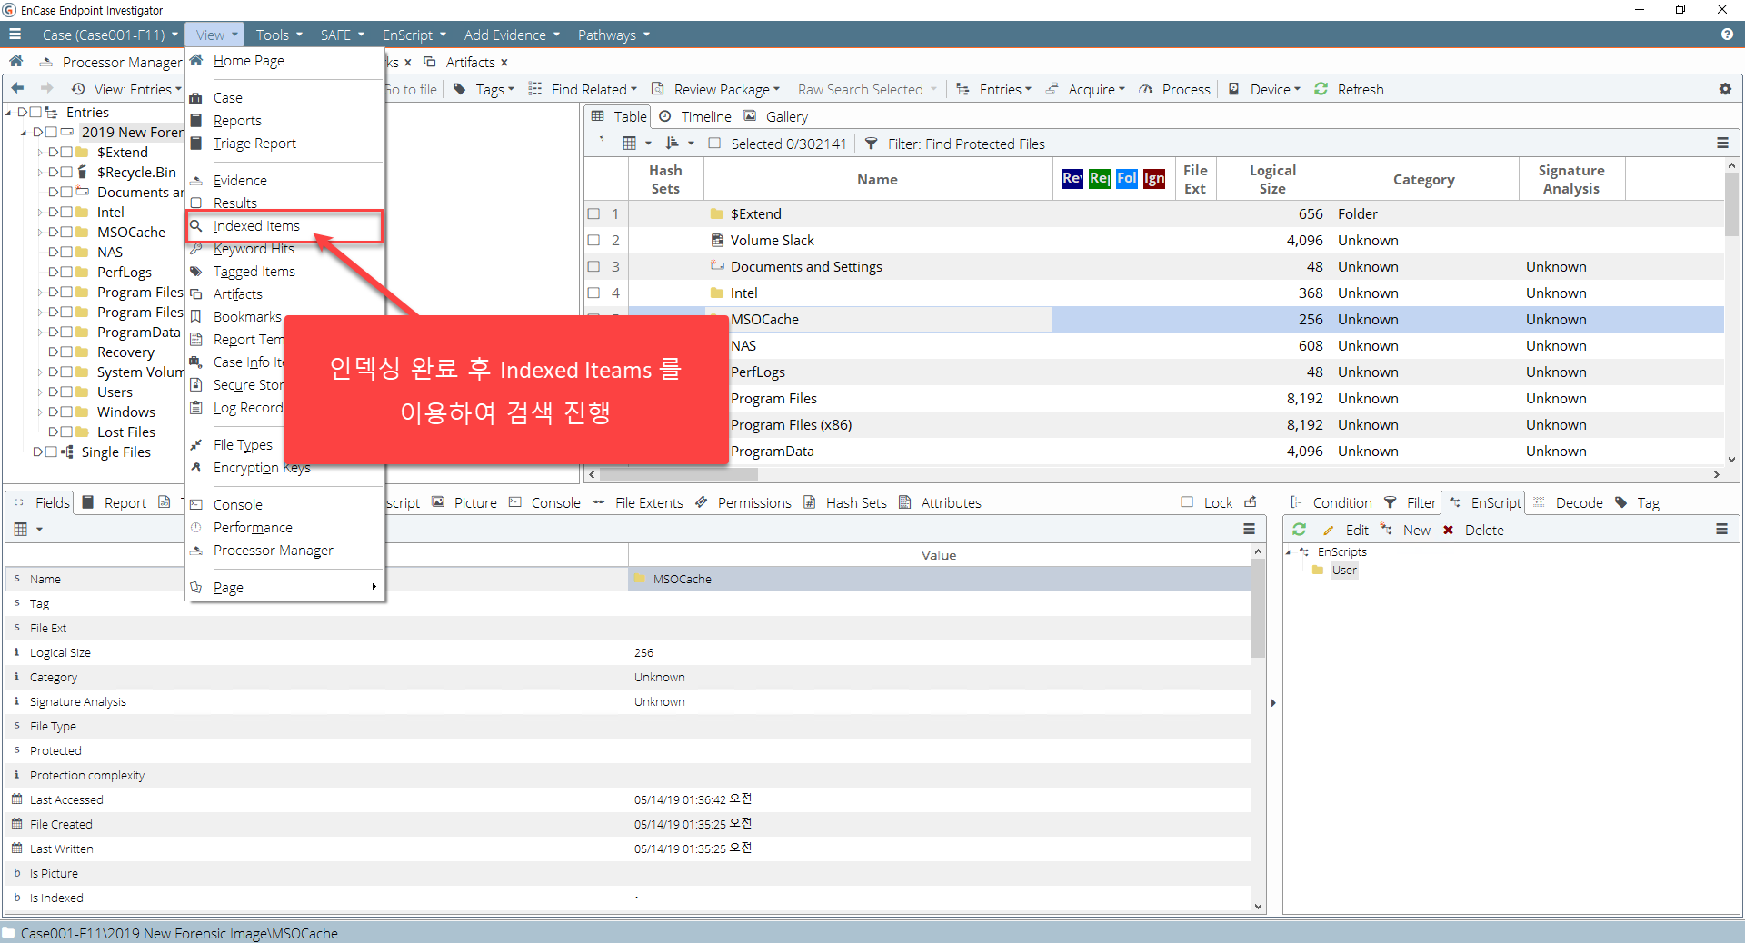This screenshot has width=1745, height=943.
Task: Close the Artifacts tab
Action: 504,63
